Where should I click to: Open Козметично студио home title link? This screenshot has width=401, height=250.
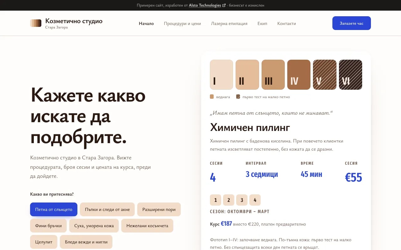74,21
